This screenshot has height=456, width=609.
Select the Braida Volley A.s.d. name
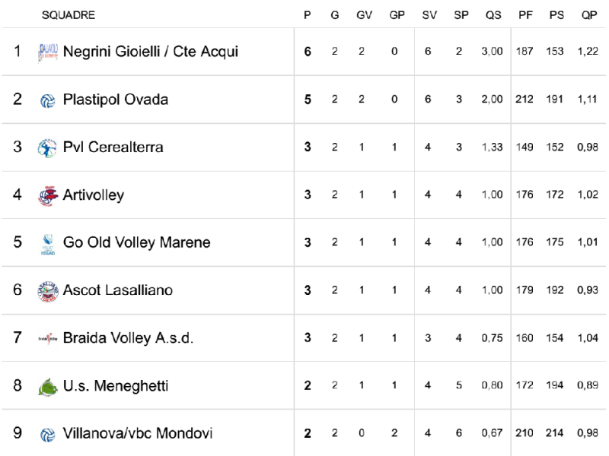point(128,338)
